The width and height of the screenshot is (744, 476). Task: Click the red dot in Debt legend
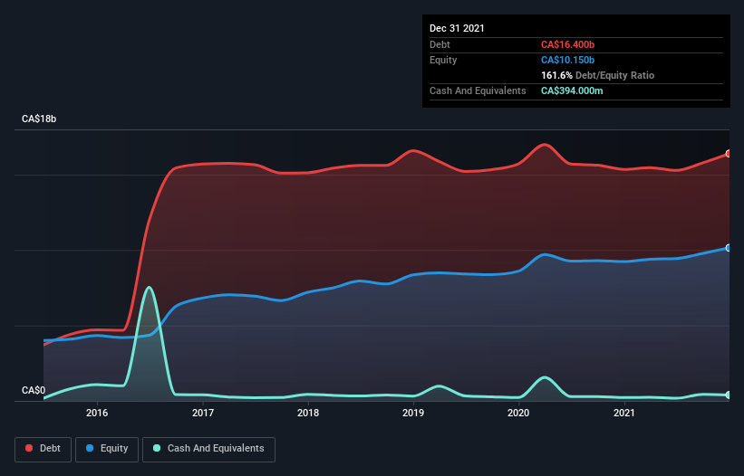(29, 448)
